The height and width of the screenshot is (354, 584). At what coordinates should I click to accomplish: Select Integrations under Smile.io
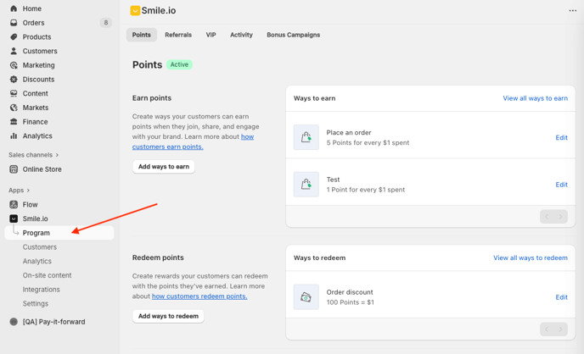point(41,290)
